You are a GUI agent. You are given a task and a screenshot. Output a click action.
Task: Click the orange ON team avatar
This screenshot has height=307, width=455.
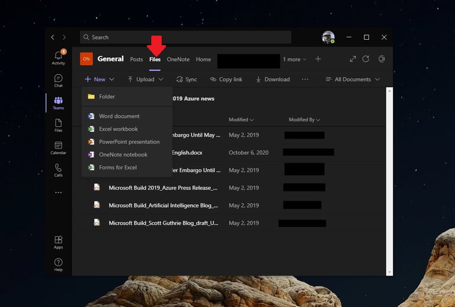pyautogui.click(x=86, y=59)
